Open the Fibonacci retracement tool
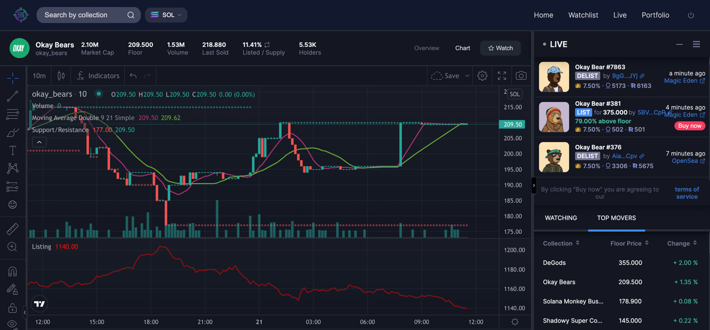This screenshot has height=330, width=710. [12, 114]
